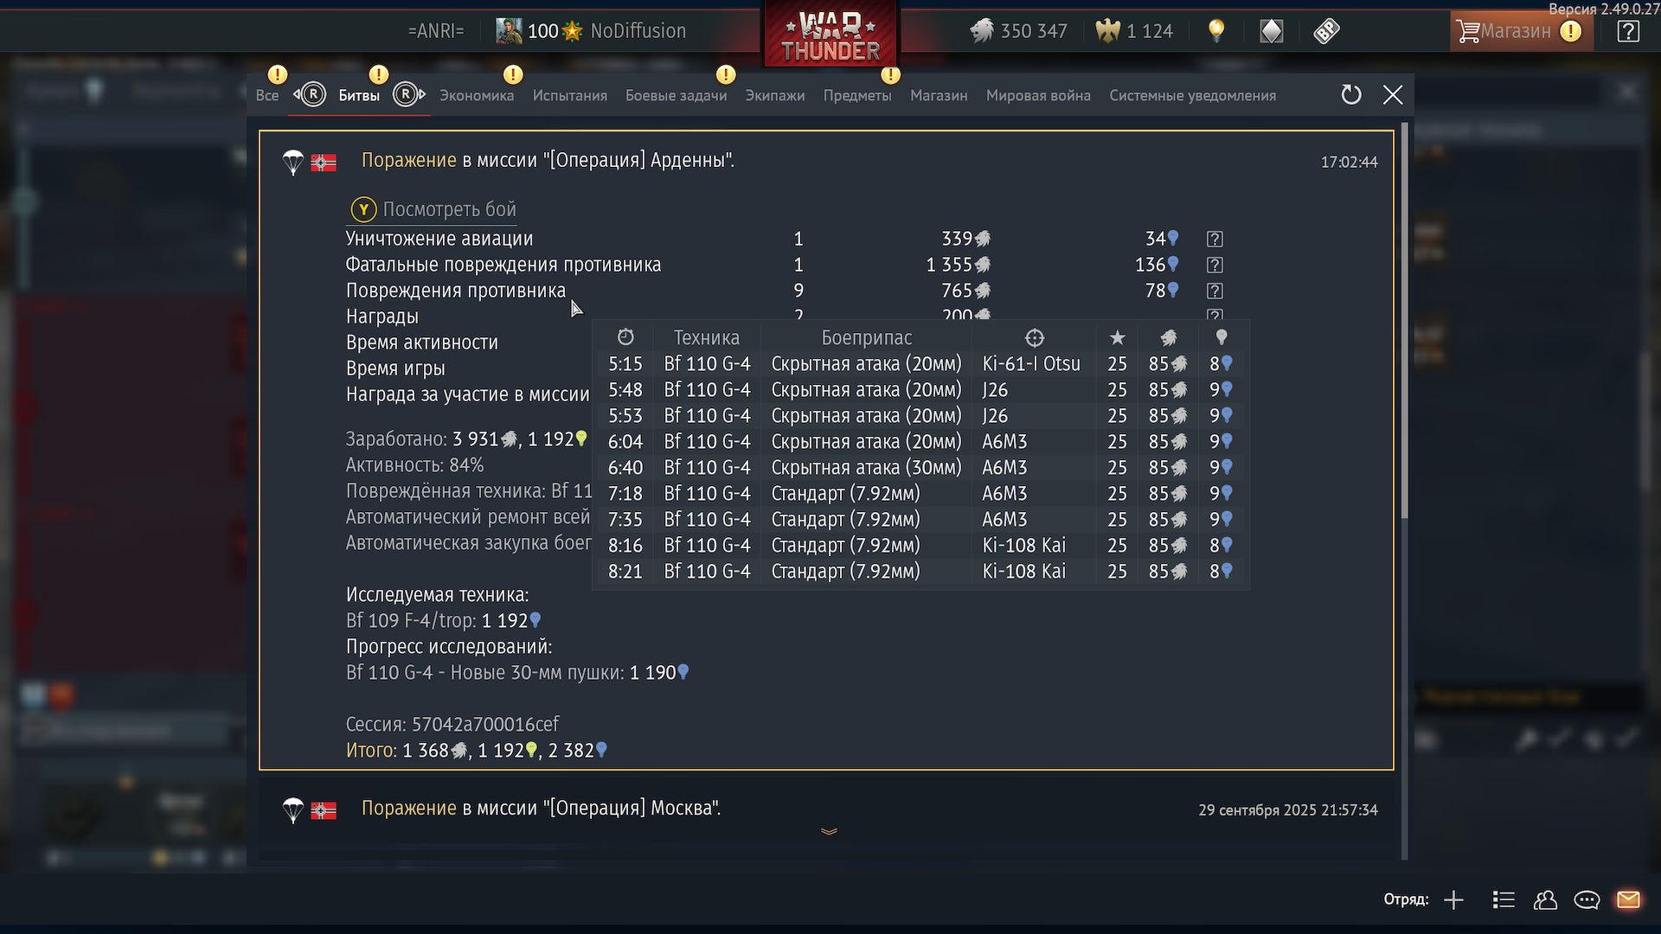This screenshot has height=934, width=1661.
Task: Open the squad members list icon
Action: click(1504, 900)
